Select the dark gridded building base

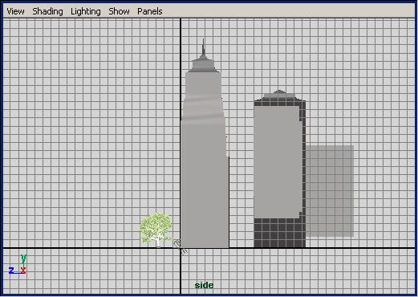(279, 233)
